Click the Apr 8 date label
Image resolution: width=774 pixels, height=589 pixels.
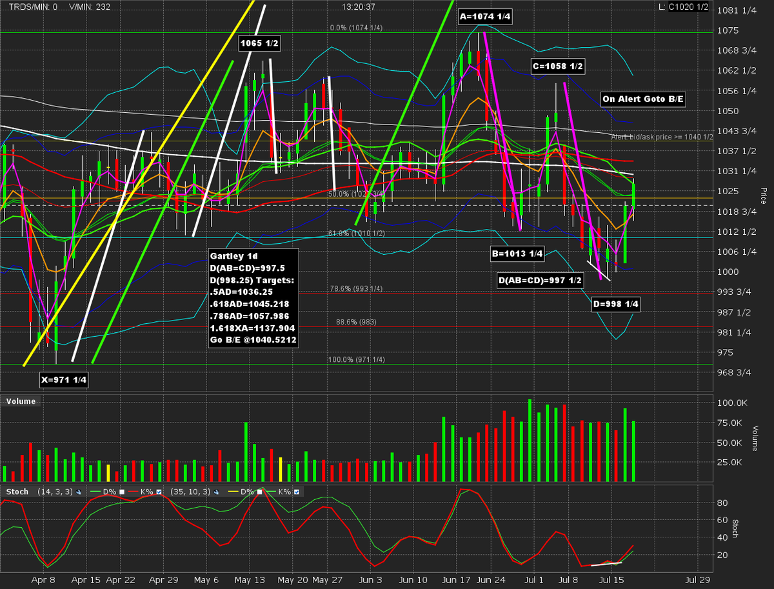coord(43,581)
